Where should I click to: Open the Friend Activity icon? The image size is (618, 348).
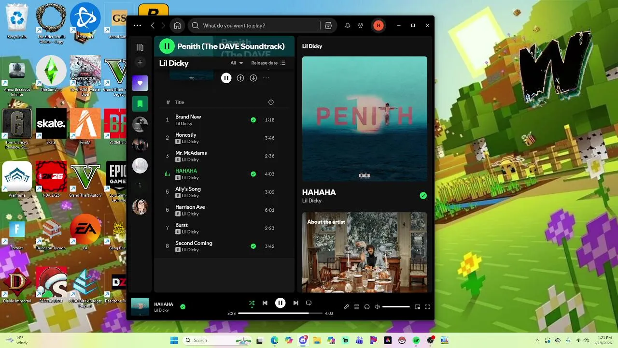click(360, 26)
